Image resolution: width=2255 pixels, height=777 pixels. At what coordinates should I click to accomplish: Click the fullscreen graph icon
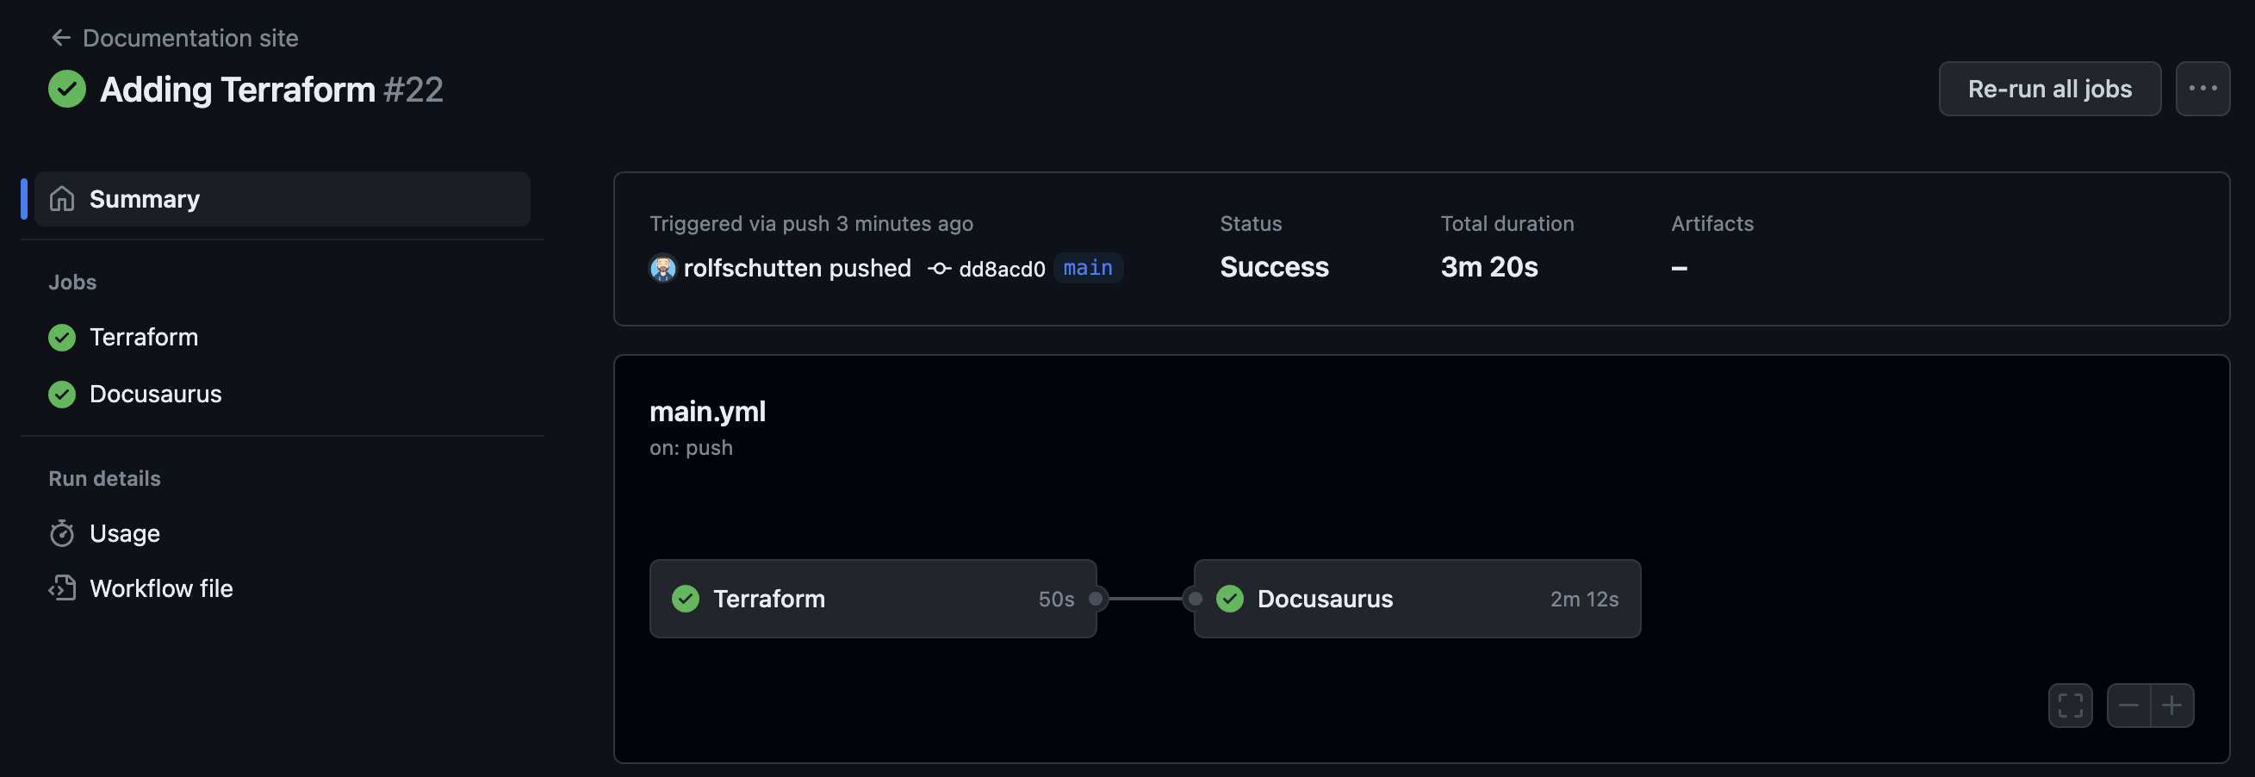click(2070, 706)
